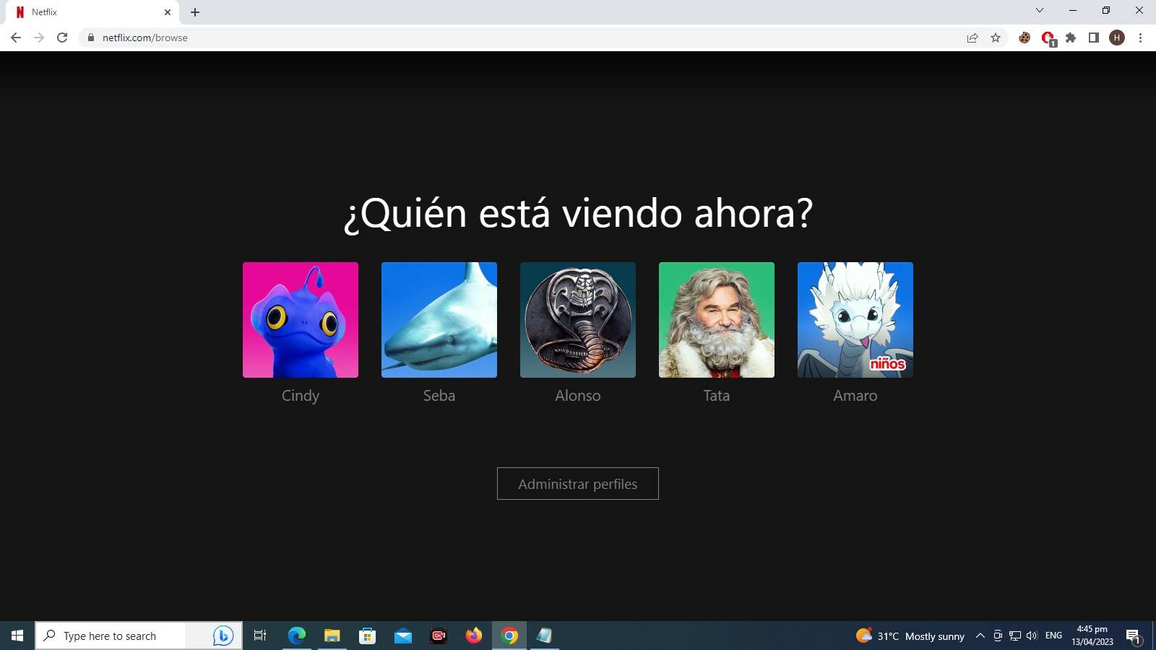Open the Chrome profile H avatar
The image size is (1156, 650).
[x=1117, y=38]
